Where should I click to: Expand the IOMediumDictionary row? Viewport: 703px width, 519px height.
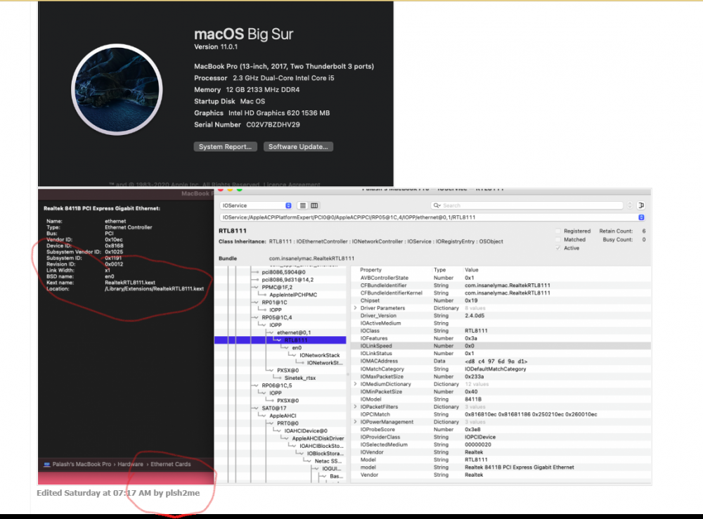tap(356, 384)
